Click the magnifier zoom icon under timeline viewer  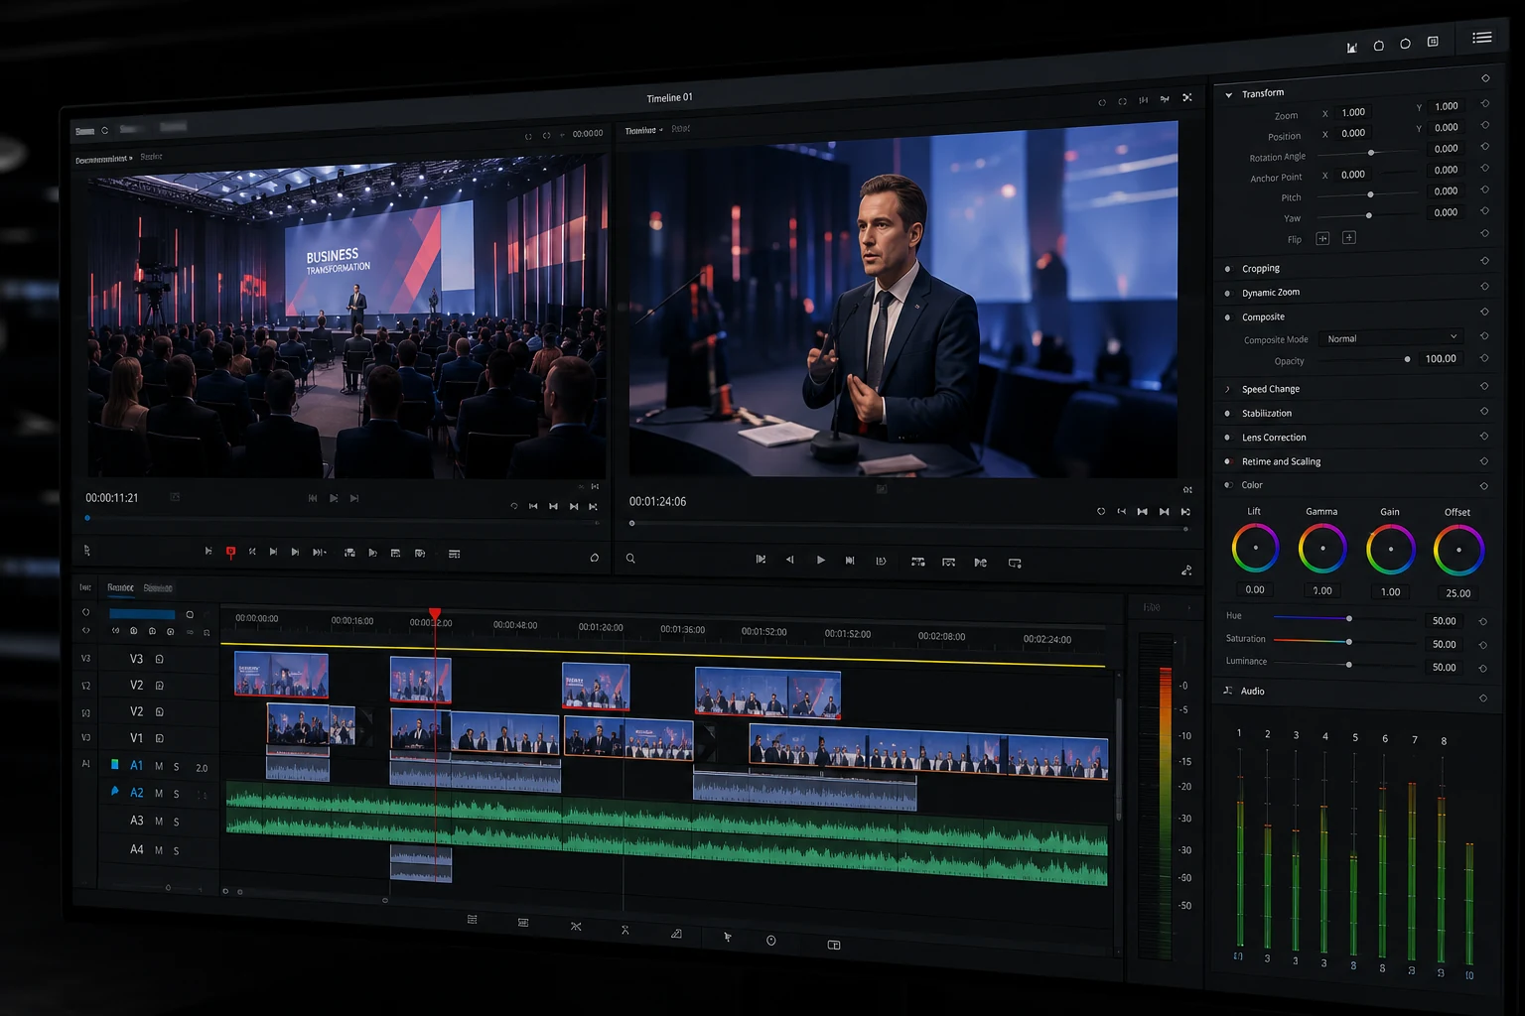point(630,559)
